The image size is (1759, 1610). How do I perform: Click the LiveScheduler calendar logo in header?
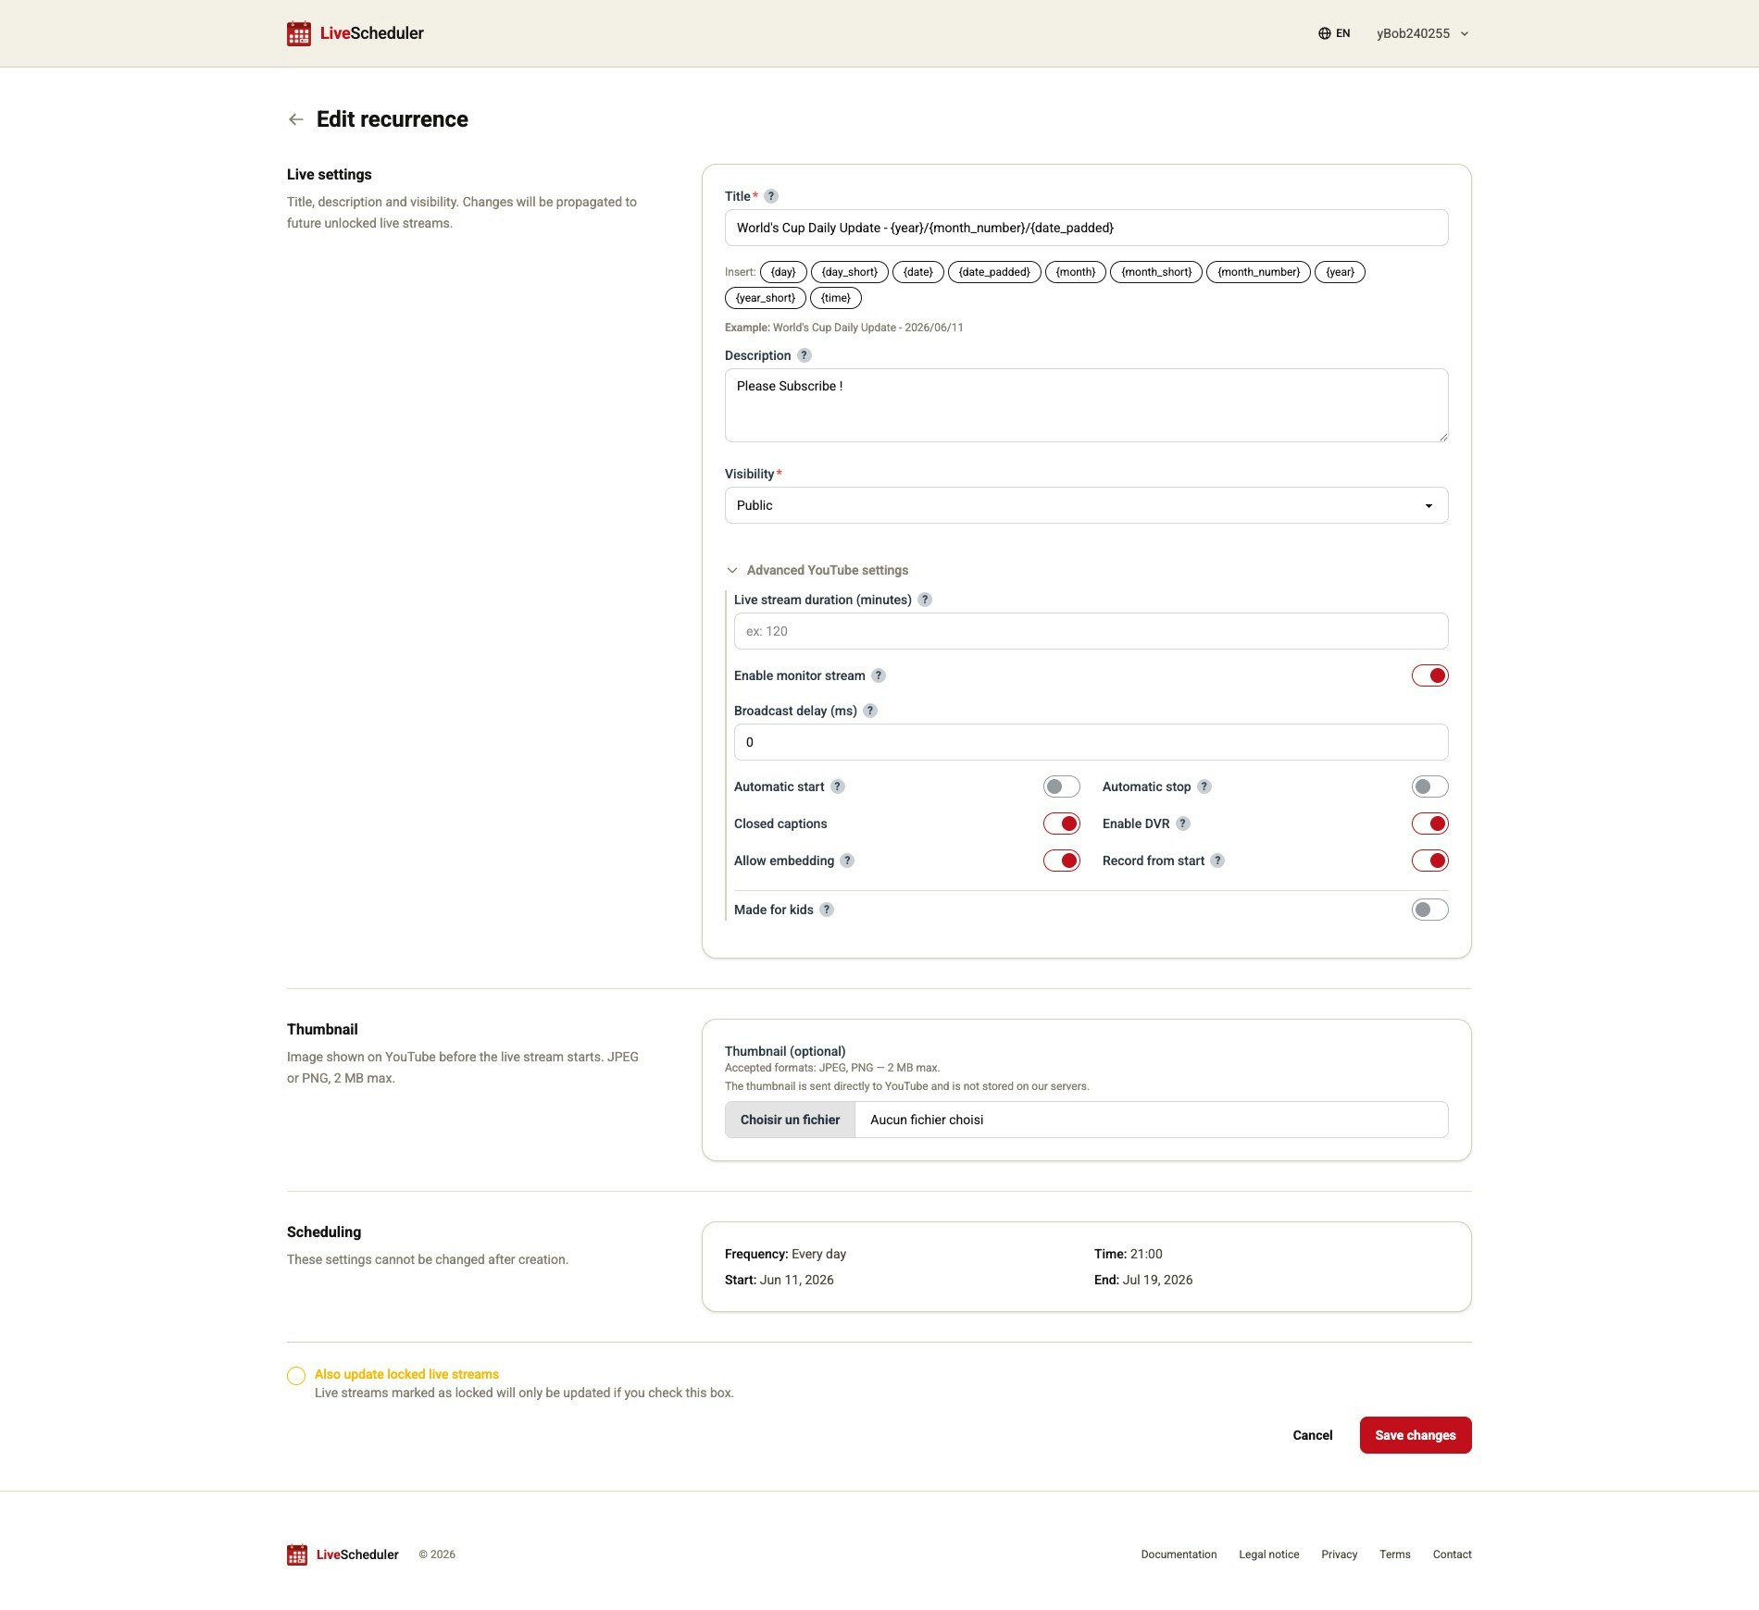tap(299, 33)
